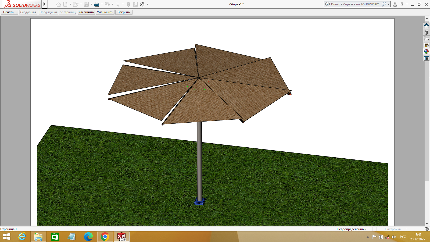Screen dimensions: 430x242
Task: Switch the 'РУС' input language indicator
Action: click(x=403, y=237)
